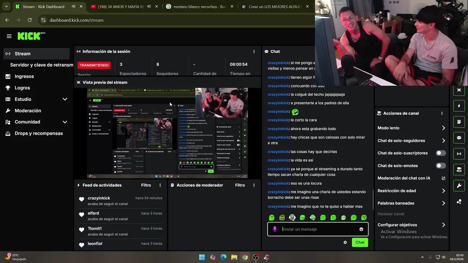Open the chat bubble icon in right sidebar
This screenshot has height=263, width=468.
(x=459, y=138)
